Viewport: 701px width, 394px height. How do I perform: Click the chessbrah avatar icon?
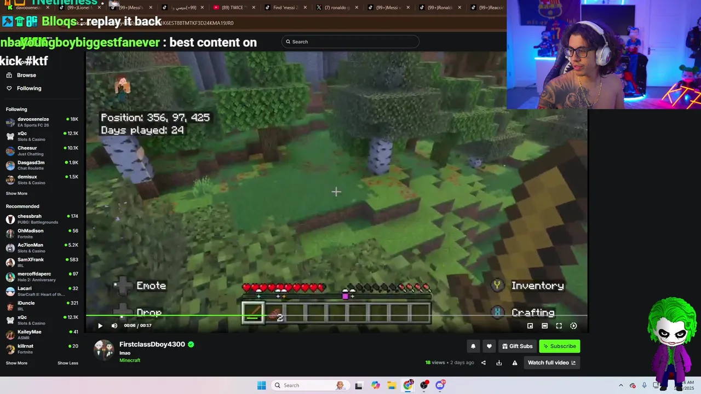point(10,219)
